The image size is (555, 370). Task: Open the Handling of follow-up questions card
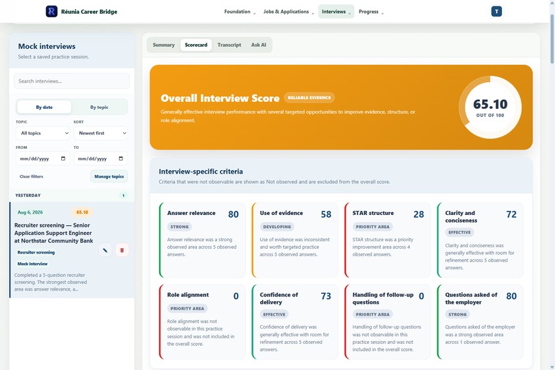388,322
